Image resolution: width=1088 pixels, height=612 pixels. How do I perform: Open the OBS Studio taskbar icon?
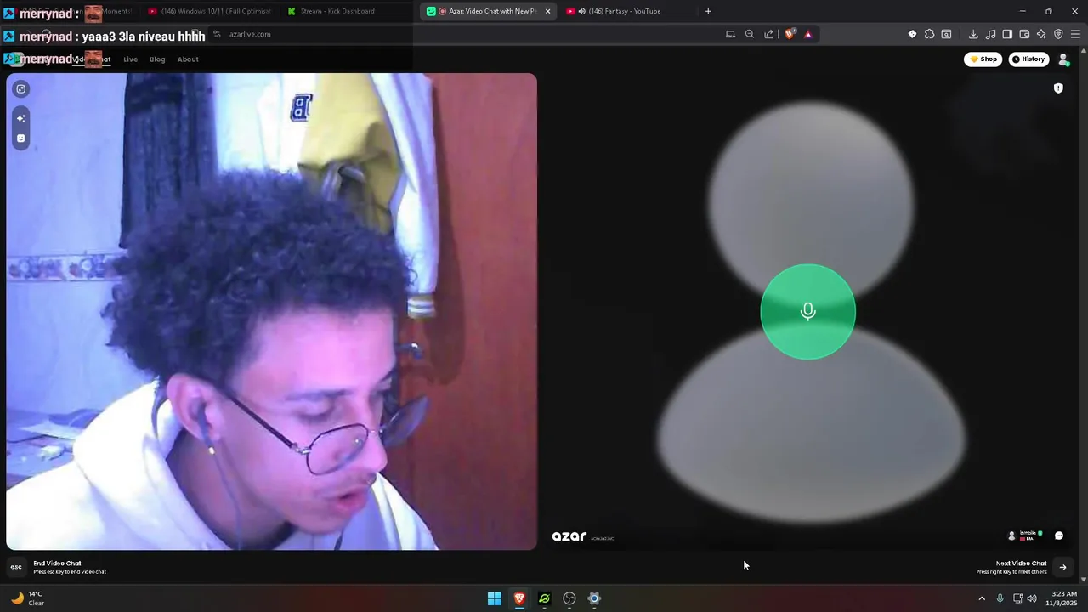click(x=569, y=598)
